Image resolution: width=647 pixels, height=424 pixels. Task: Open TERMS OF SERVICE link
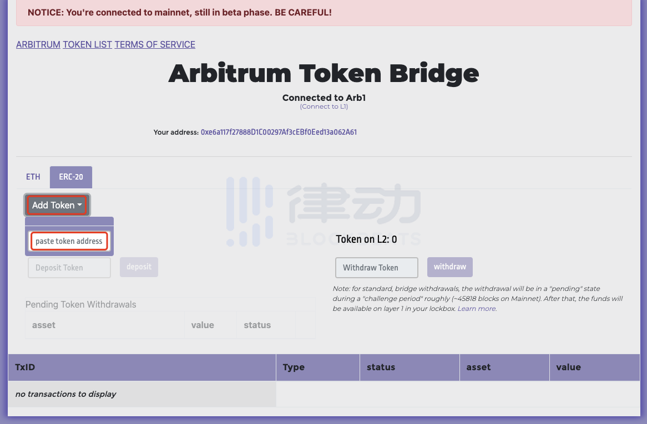(x=155, y=44)
